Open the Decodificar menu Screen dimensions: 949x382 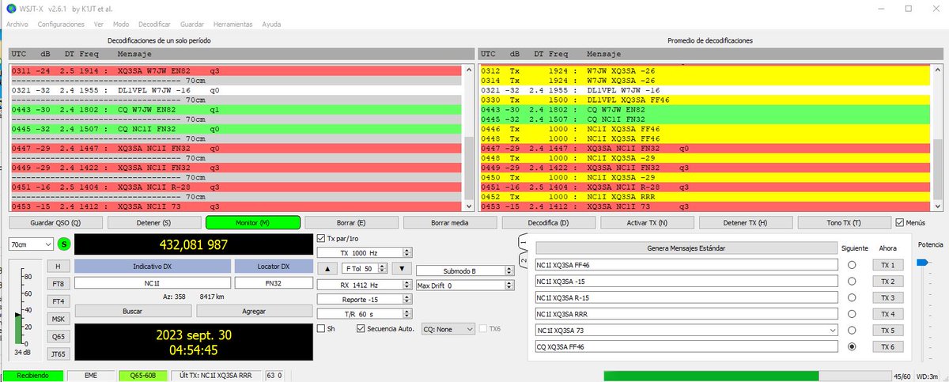(x=154, y=25)
